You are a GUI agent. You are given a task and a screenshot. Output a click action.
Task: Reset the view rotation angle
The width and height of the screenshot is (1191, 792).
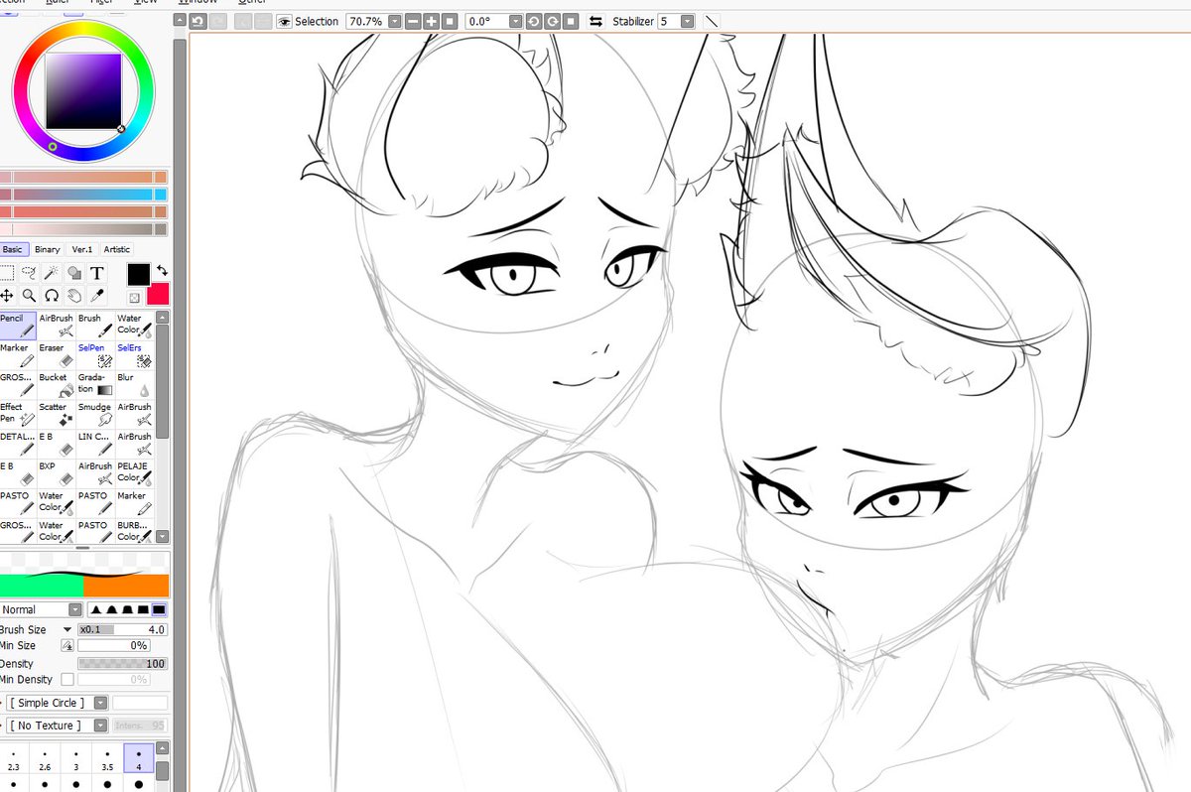click(x=571, y=21)
